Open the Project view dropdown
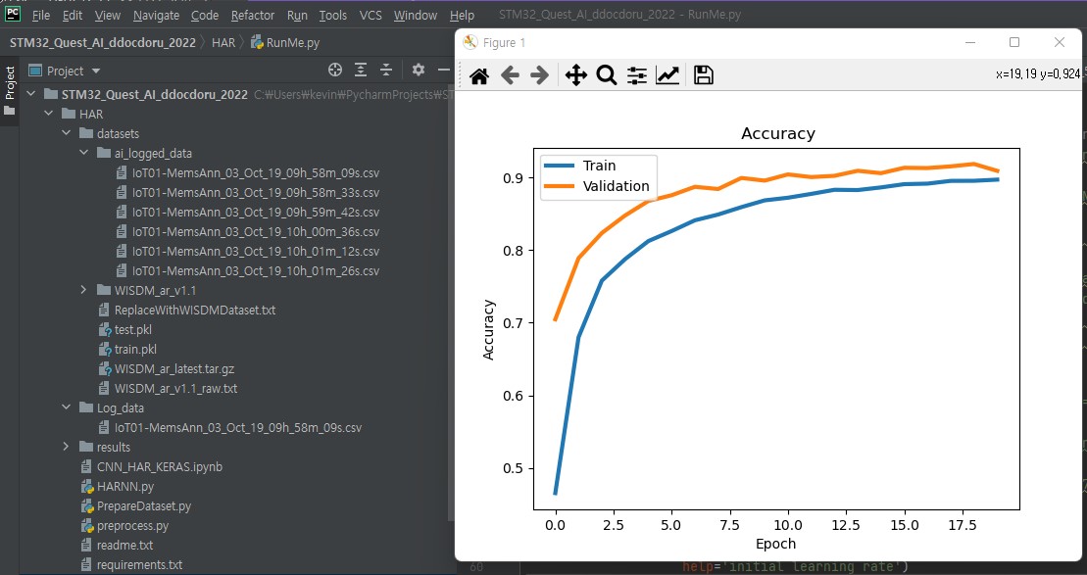This screenshot has height=575, width=1087. [95, 71]
